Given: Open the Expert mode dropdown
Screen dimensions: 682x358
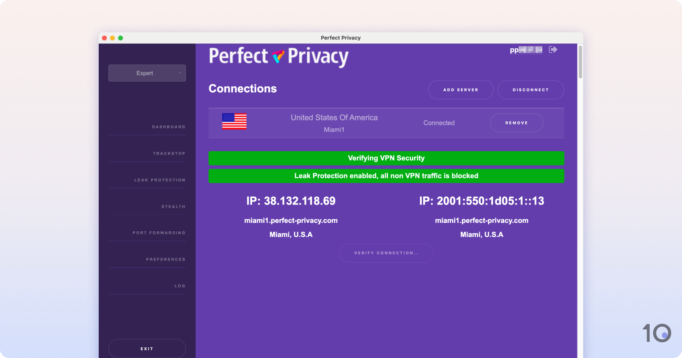Looking at the screenshot, I should [x=147, y=72].
